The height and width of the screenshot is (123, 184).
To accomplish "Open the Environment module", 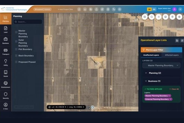I will tap(6, 84).
